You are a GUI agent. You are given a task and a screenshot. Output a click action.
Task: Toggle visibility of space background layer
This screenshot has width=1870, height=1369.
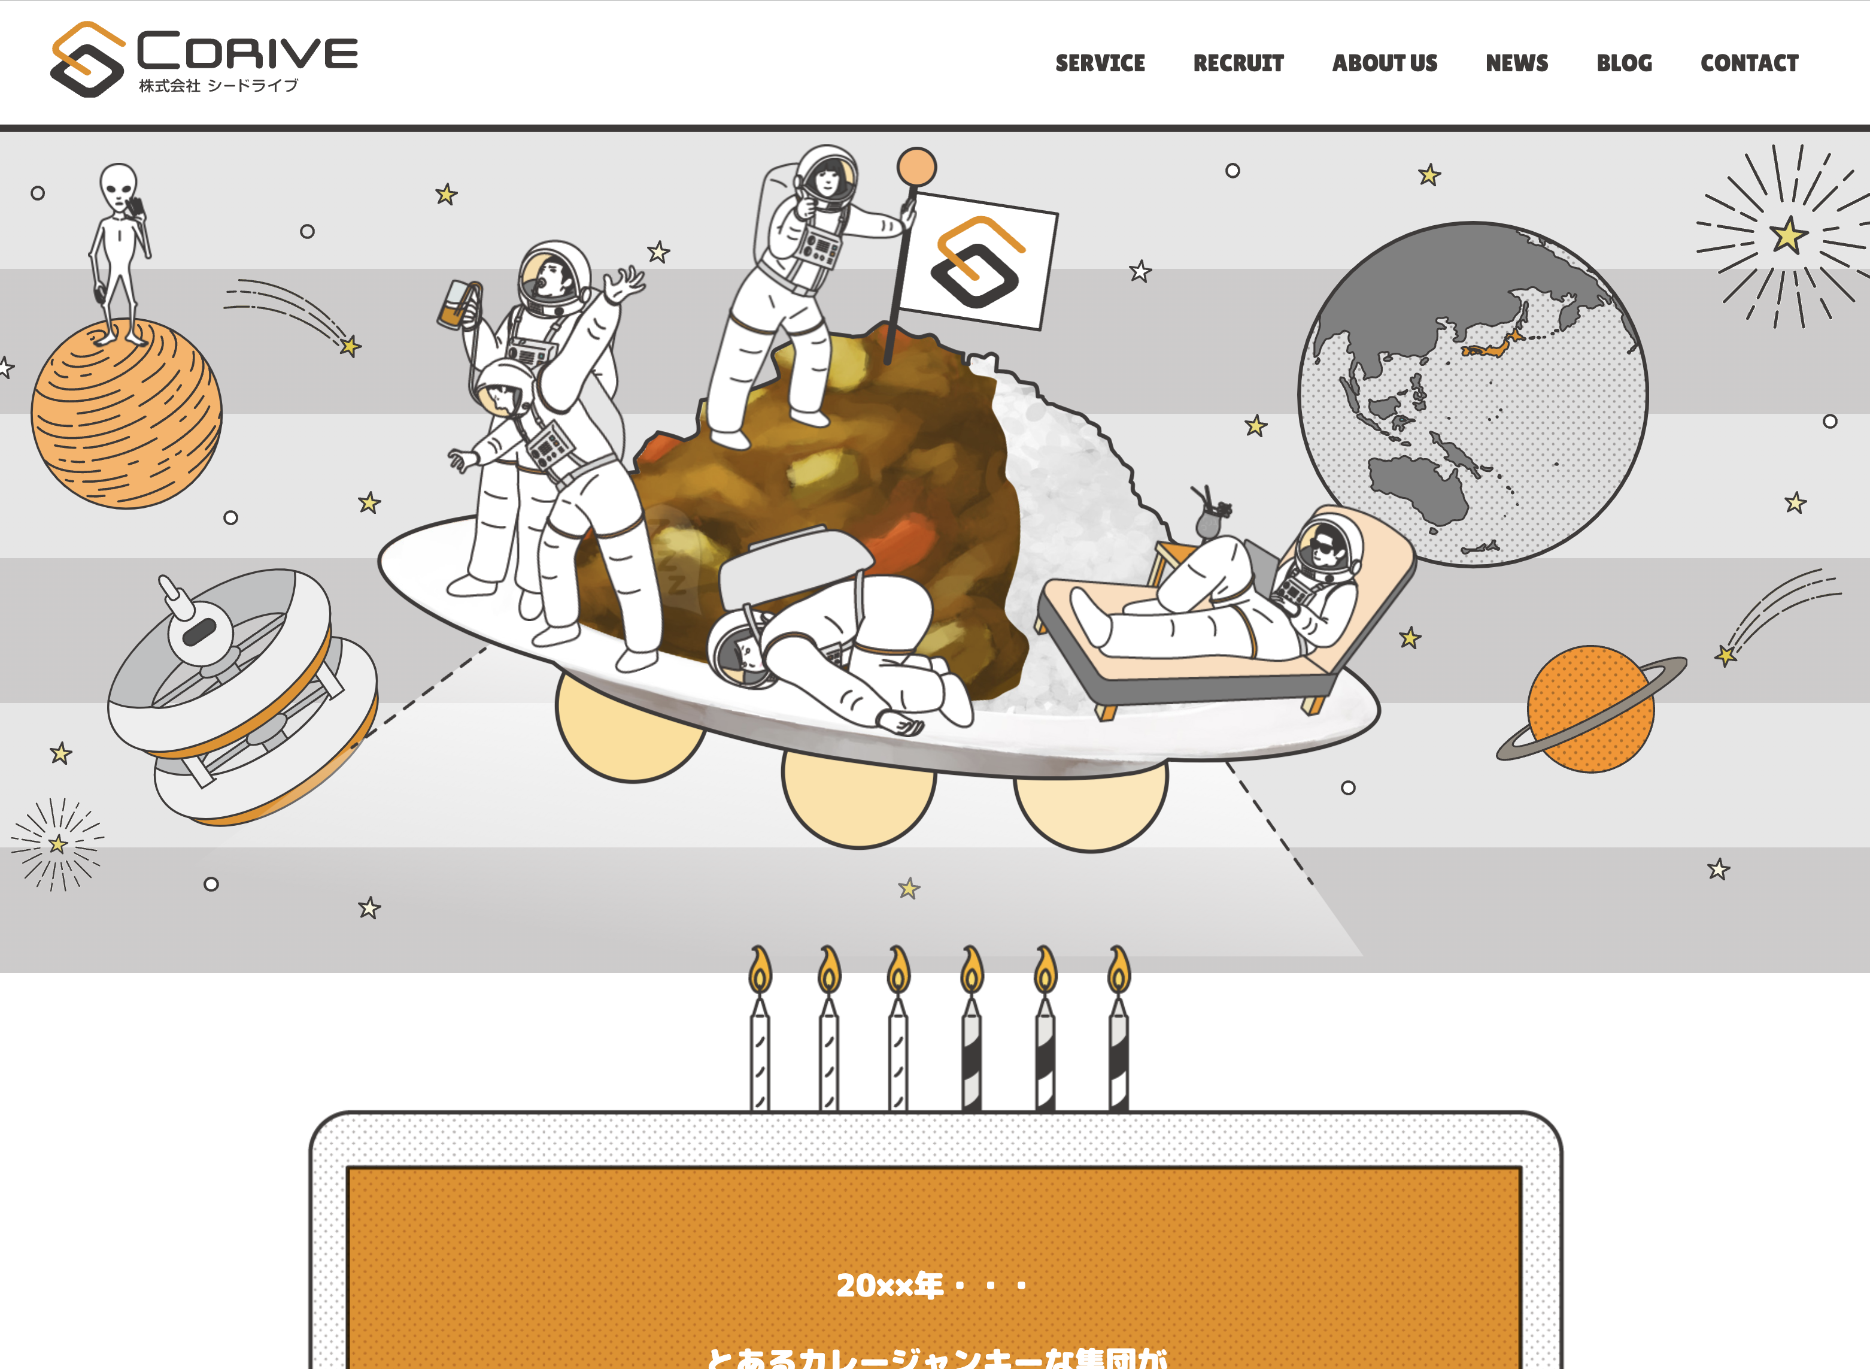935,556
